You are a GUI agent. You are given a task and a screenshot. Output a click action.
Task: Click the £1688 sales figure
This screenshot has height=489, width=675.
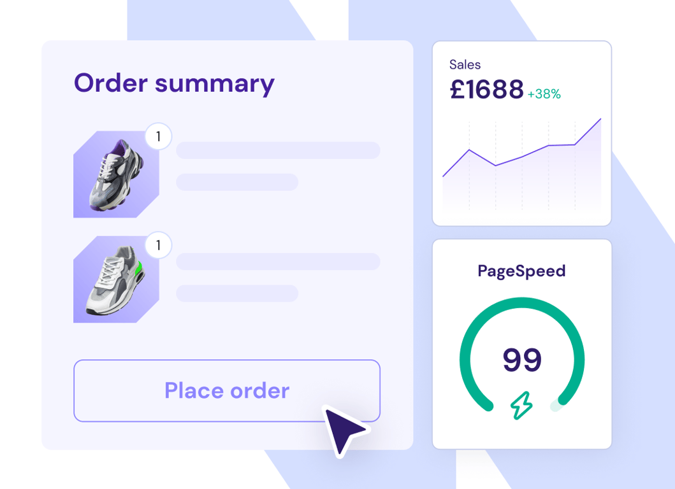click(x=486, y=89)
